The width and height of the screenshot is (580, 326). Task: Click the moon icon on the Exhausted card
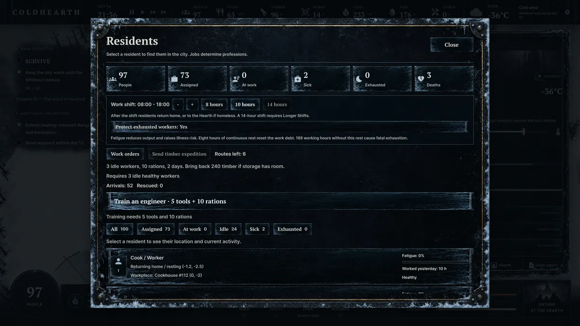(359, 79)
